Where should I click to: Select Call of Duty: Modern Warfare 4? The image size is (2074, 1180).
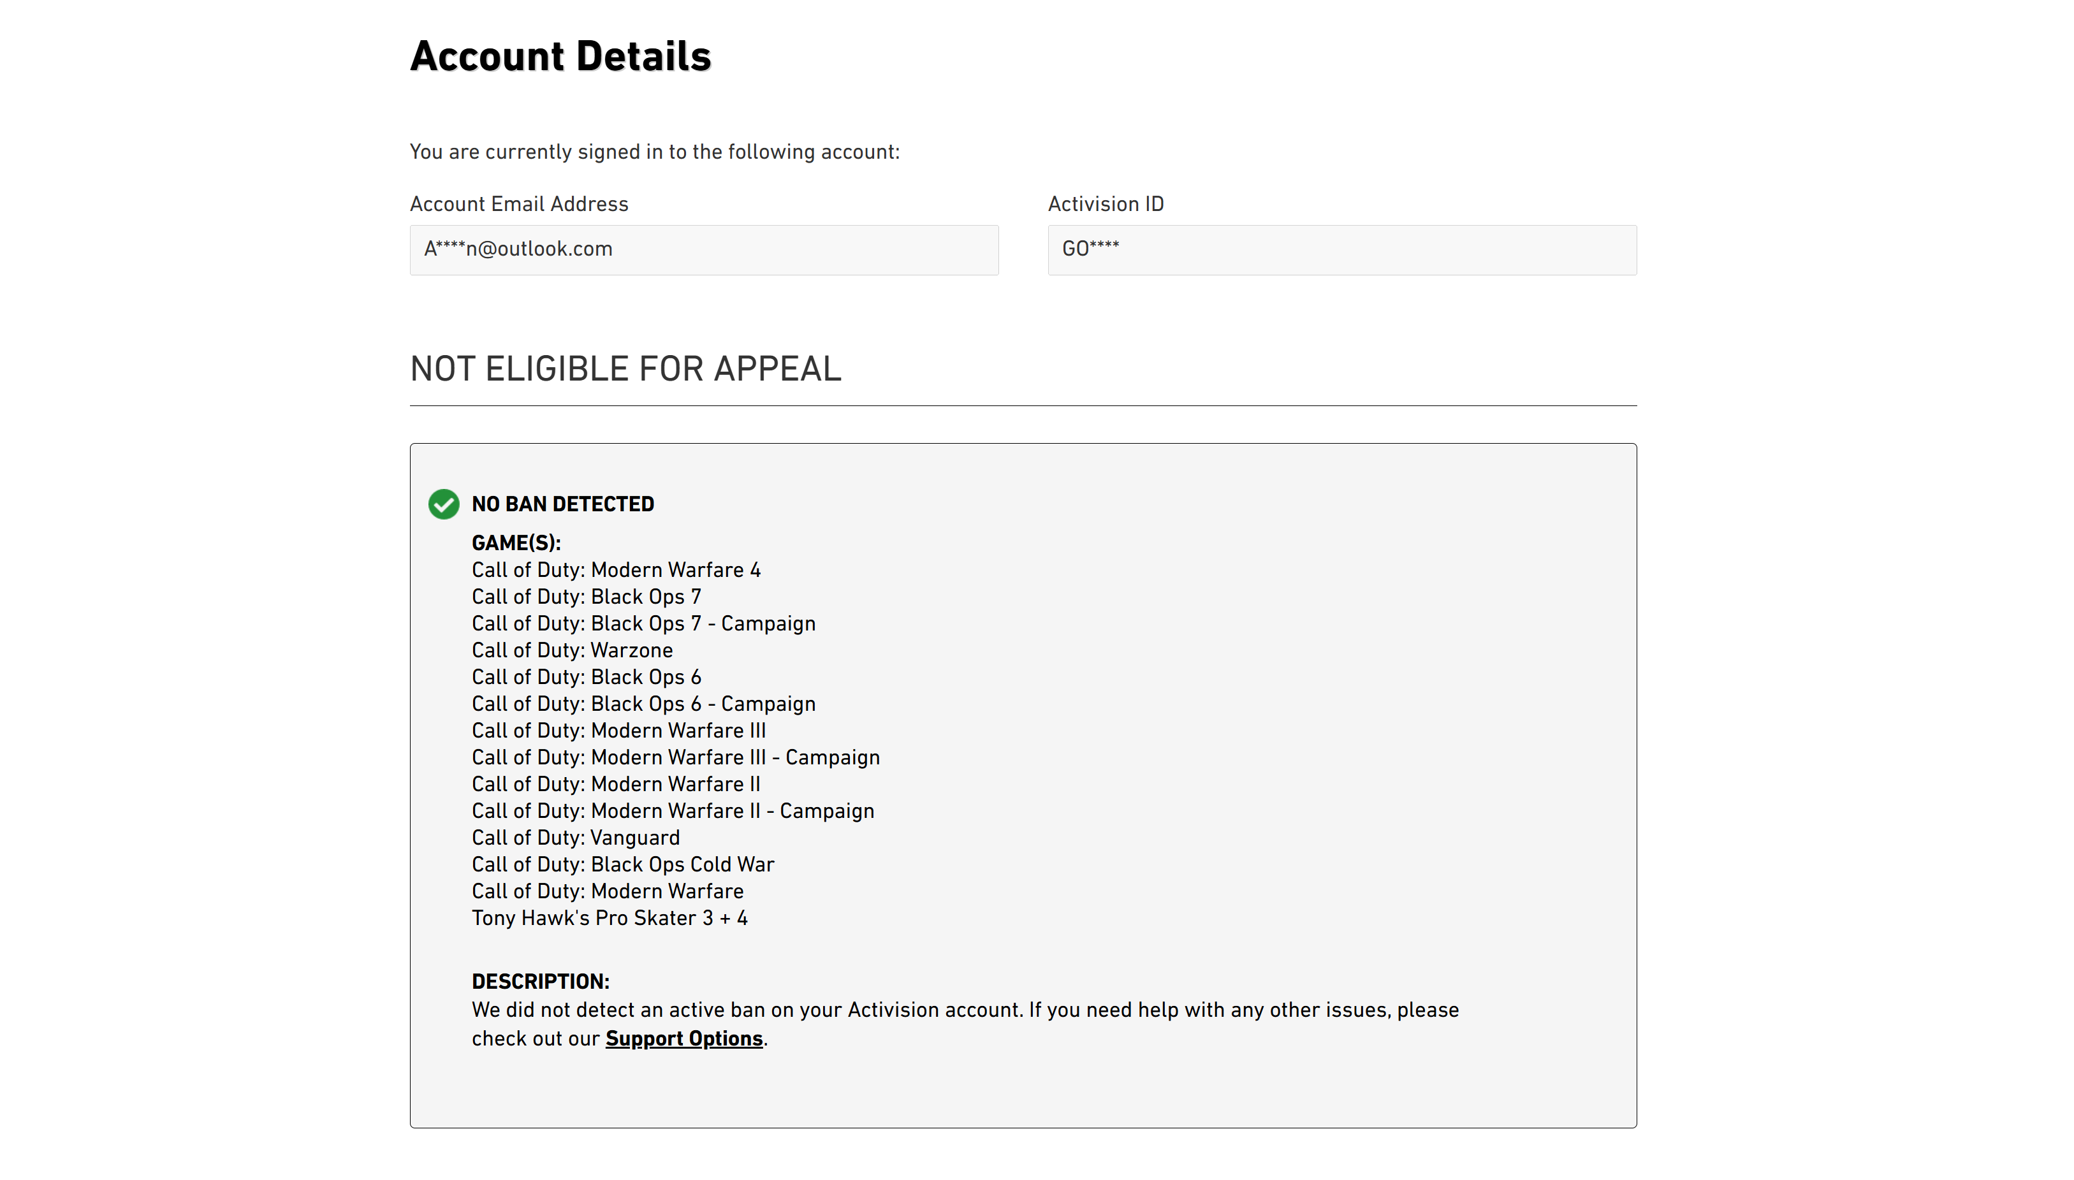(616, 570)
